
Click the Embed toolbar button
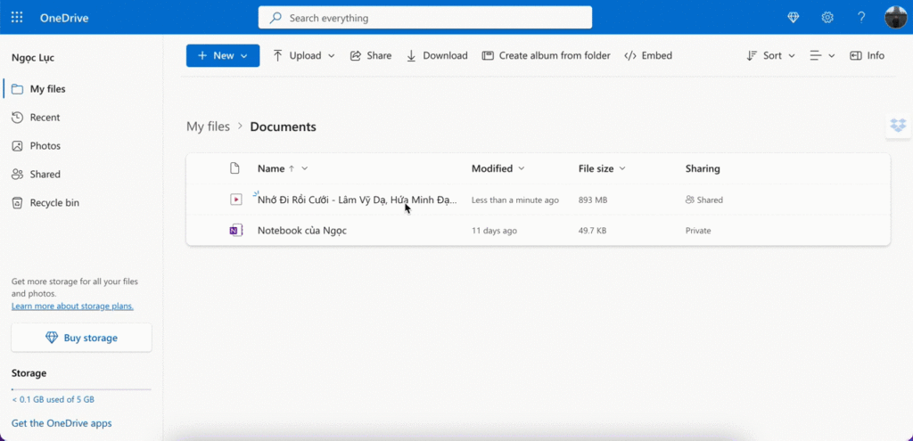[x=648, y=55]
